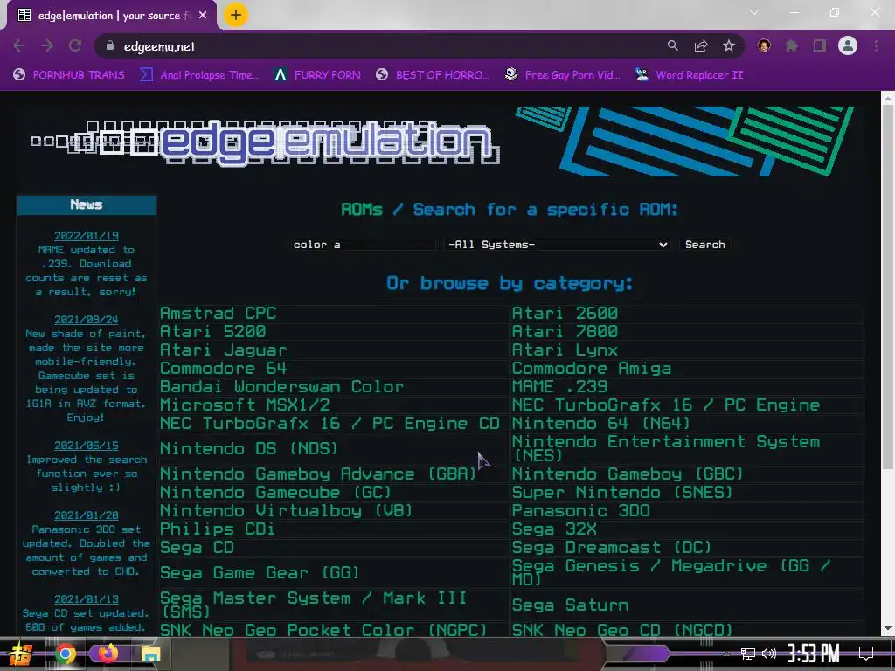Screen dimensions: 895x671
Task: Browse Commodore 64 ROMs
Action: [x=223, y=368]
